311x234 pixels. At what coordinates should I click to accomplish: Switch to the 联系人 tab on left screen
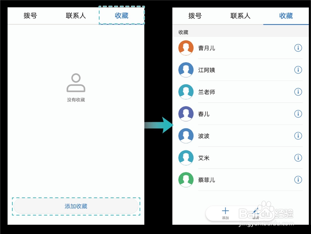[76, 16]
